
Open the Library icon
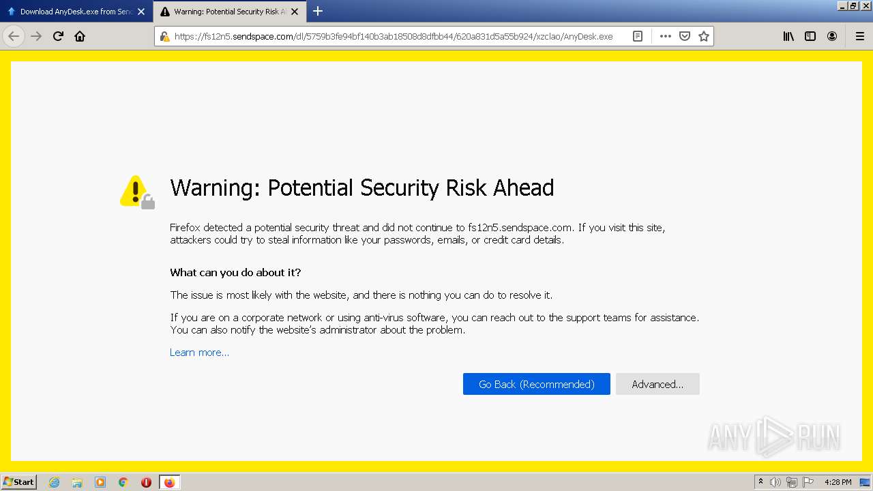(x=788, y=36)
